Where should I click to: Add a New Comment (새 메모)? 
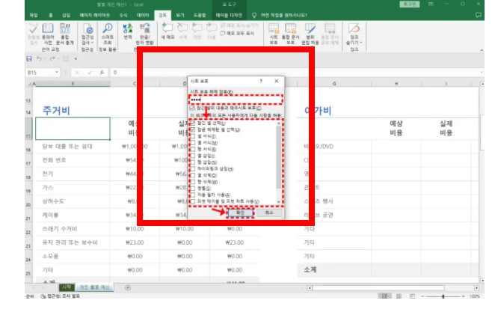tap(167, 31)
